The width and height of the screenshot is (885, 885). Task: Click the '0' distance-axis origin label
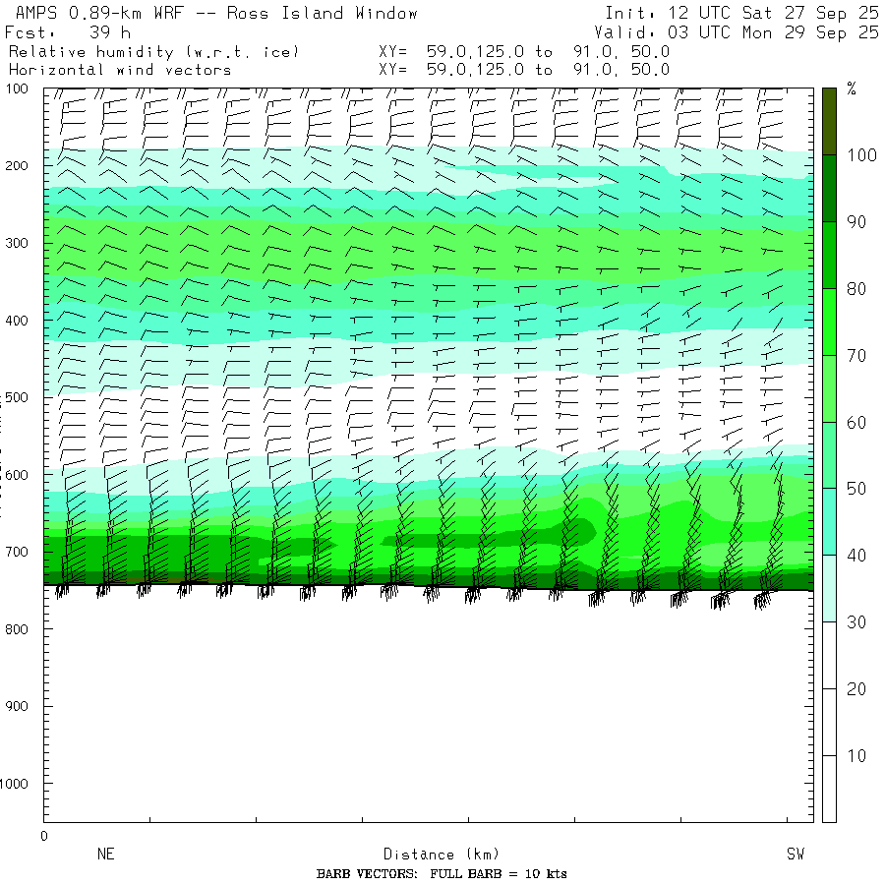[x=44, y=836]
